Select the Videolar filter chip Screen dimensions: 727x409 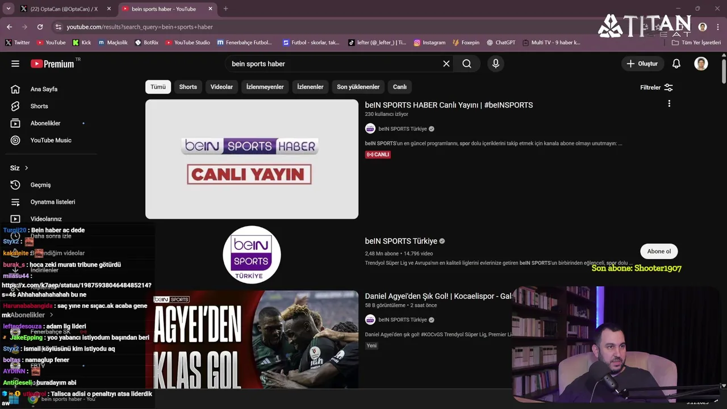coord(222,87)
